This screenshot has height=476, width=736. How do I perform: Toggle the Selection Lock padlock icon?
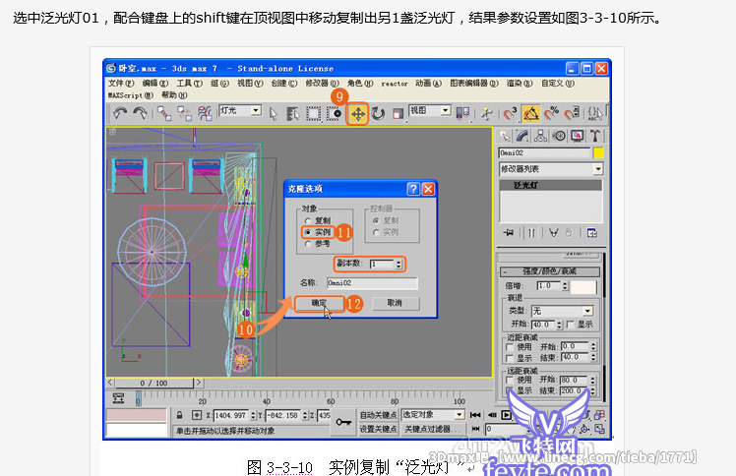tap(179, 415)
